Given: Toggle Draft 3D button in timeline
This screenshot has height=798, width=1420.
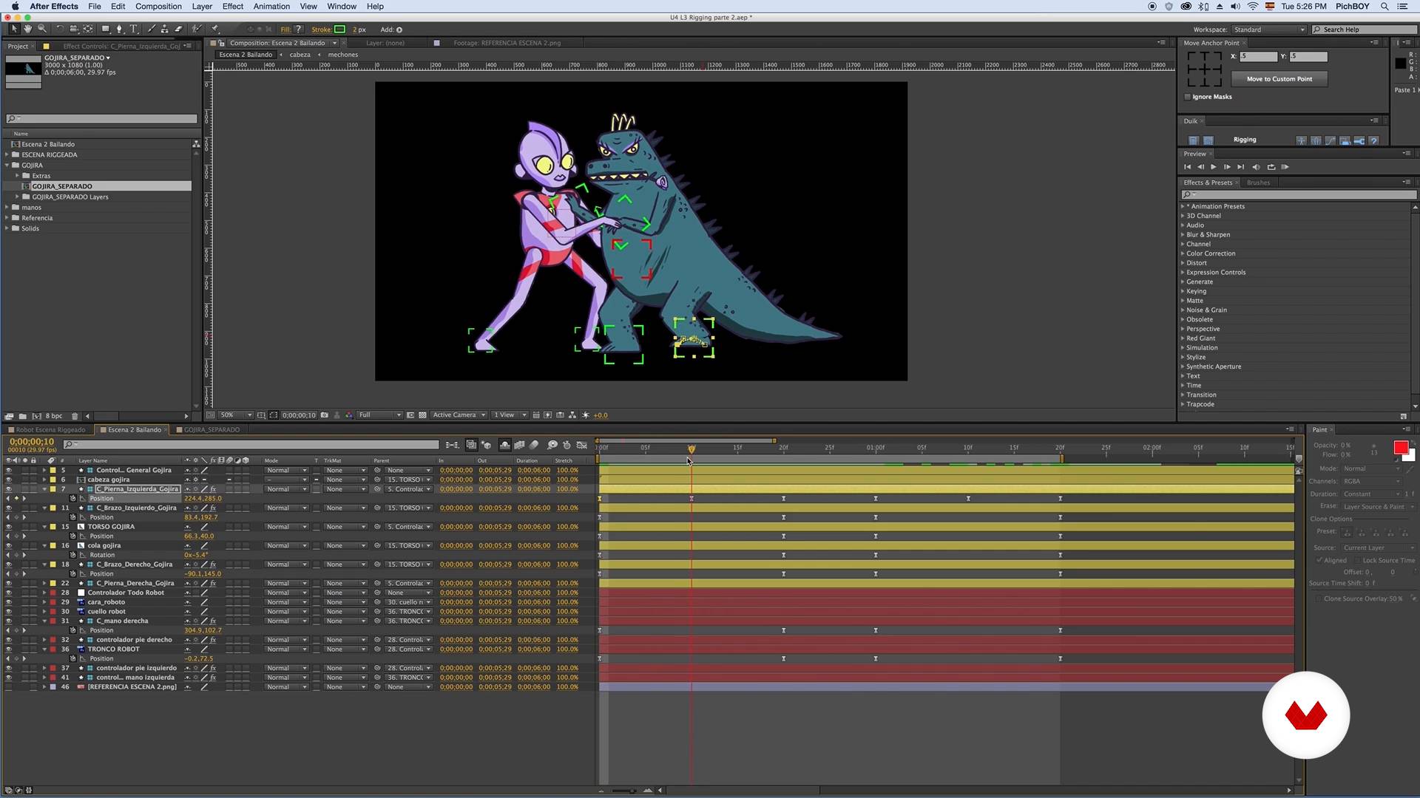Looking at the screenshot, I should pos(486,445).
